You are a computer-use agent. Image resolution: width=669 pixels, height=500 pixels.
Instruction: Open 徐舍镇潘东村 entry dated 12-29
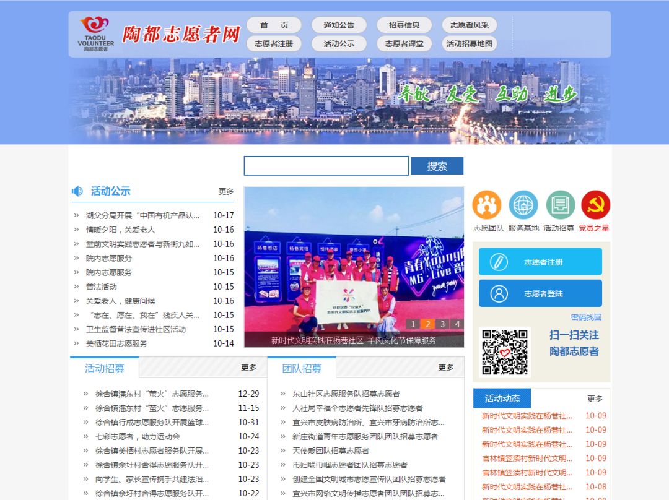[152, 394]
